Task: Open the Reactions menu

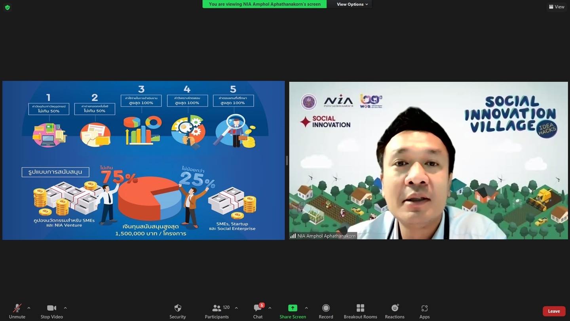Action: click(x=395, y=311)
